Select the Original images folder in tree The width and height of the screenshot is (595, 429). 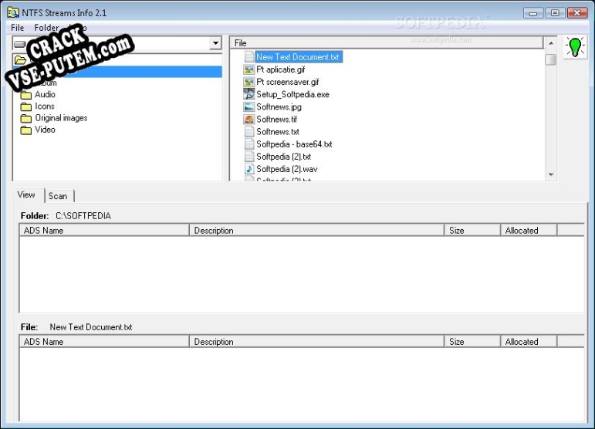61,118
